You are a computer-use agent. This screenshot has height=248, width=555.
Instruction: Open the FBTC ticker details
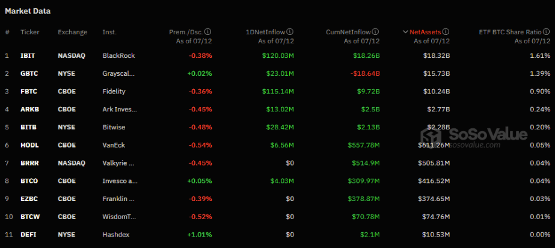point(28,91)
